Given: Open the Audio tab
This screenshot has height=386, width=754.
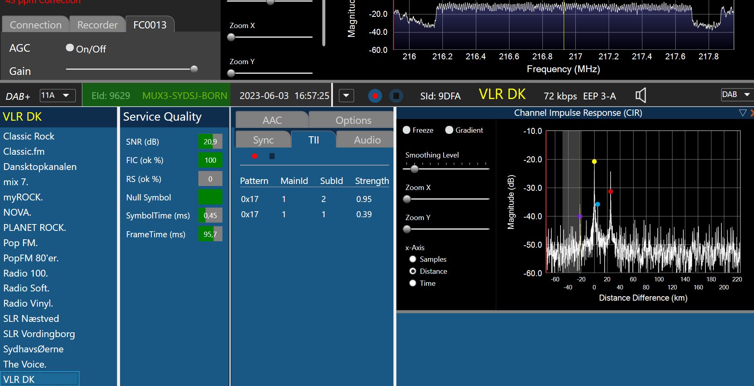Looking at the screenshot, I should coord(367,140).
